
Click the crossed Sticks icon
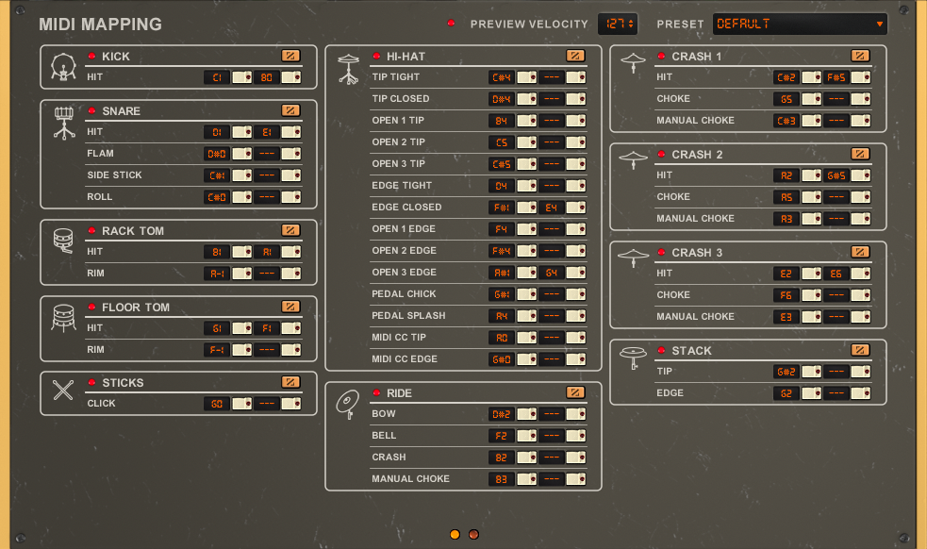click(63, 391)
